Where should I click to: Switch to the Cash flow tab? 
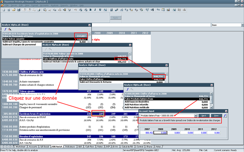[x=90, y=147]
